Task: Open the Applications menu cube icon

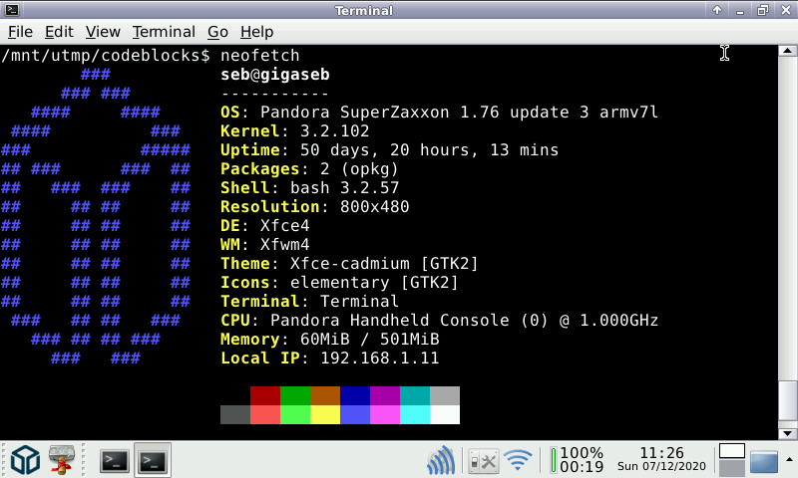Action: pyautogui.click(x=25, y=460)
